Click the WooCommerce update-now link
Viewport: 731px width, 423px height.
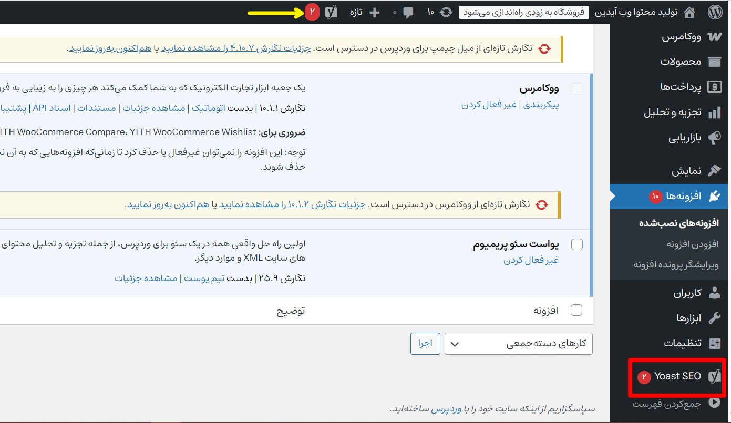coord(168,205)
